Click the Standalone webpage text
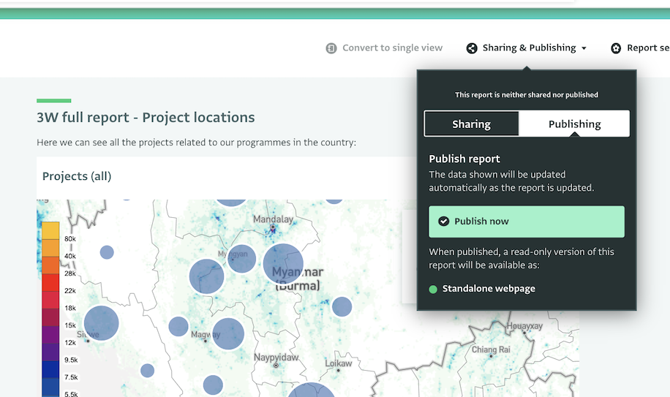The image size is (670, 397). tap(489, 289)
